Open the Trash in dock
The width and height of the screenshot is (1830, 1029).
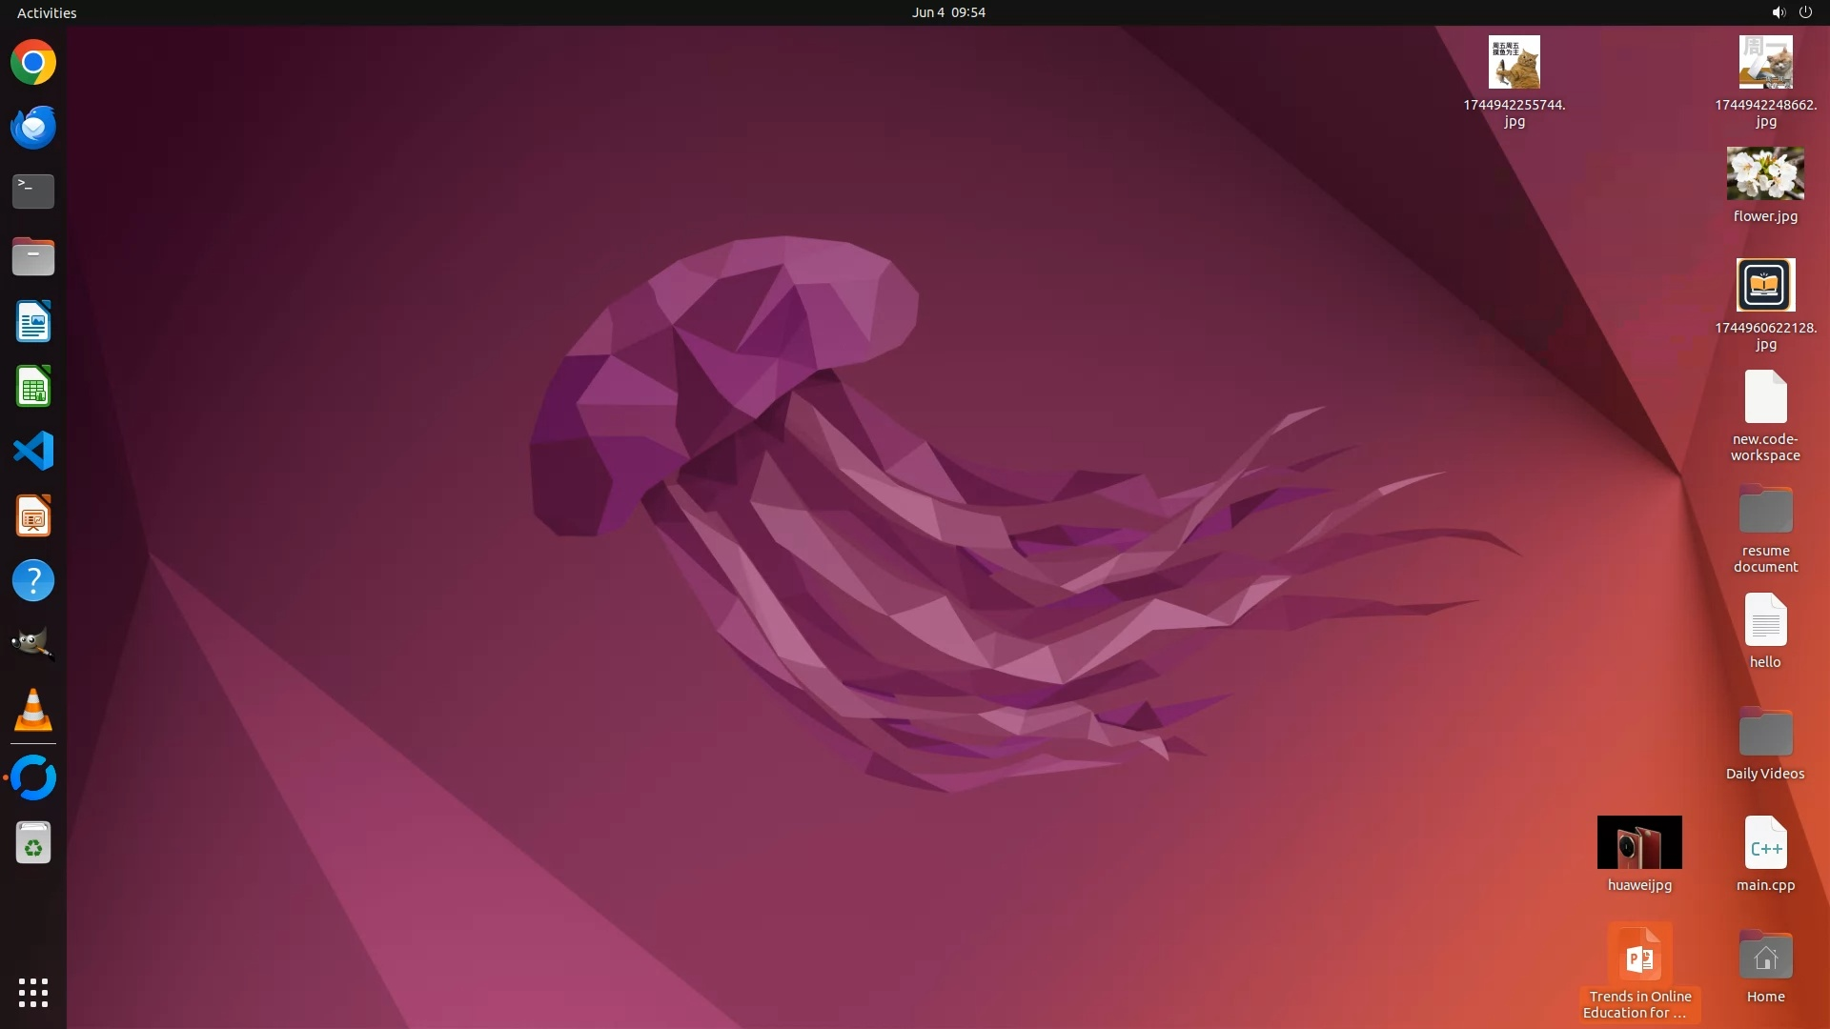[x=33, y=843]
